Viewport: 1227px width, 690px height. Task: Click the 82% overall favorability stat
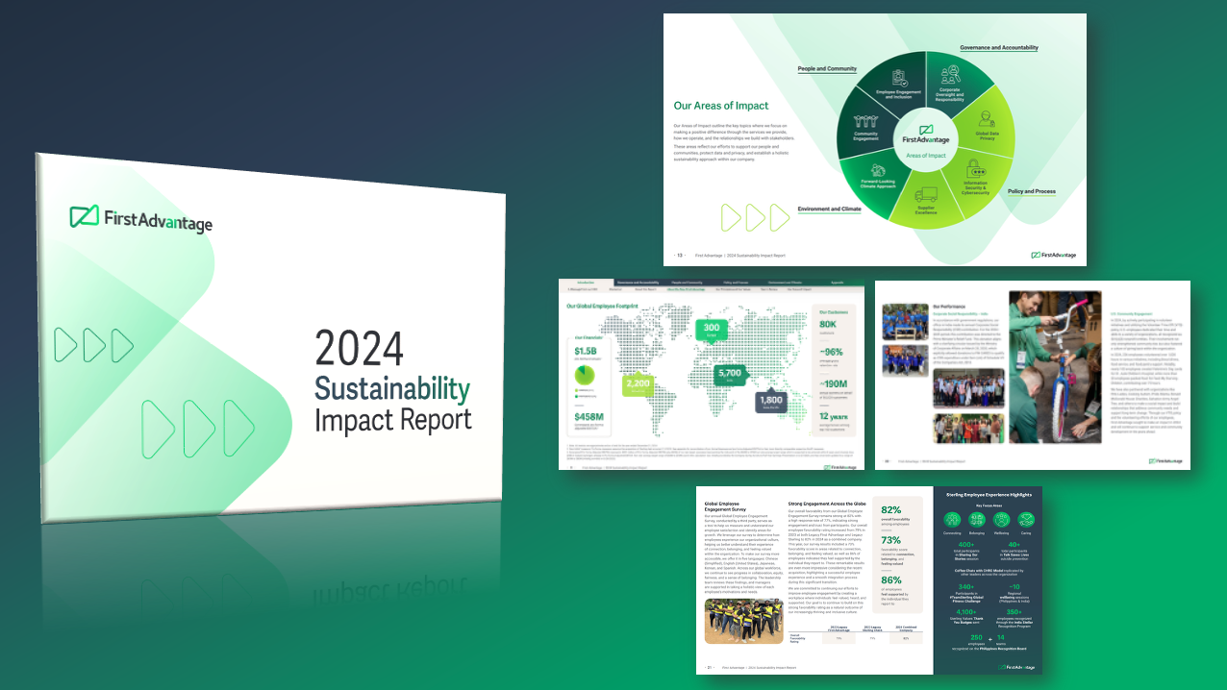coord(890,510)
